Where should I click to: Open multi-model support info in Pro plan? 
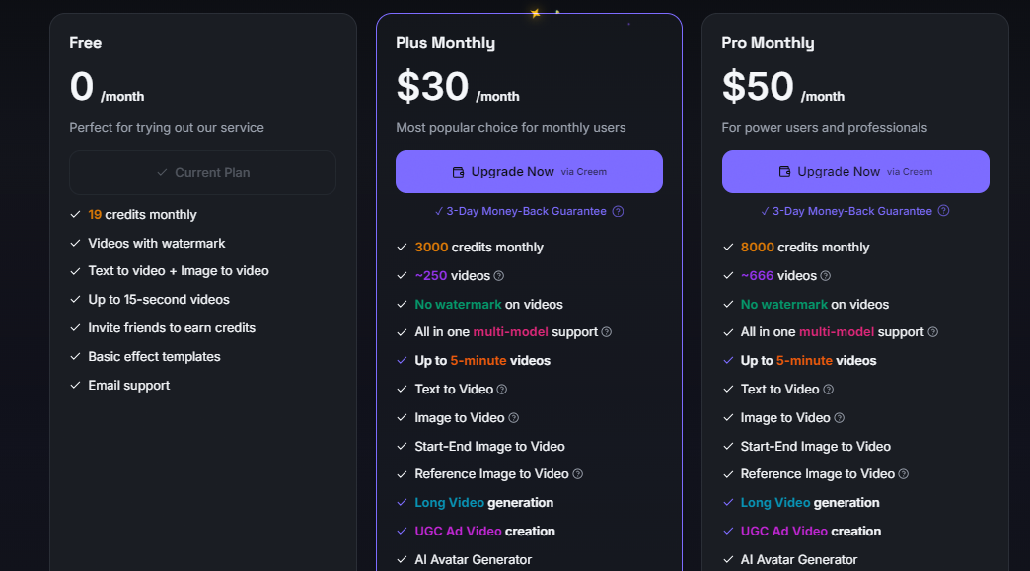click(933, 332)
